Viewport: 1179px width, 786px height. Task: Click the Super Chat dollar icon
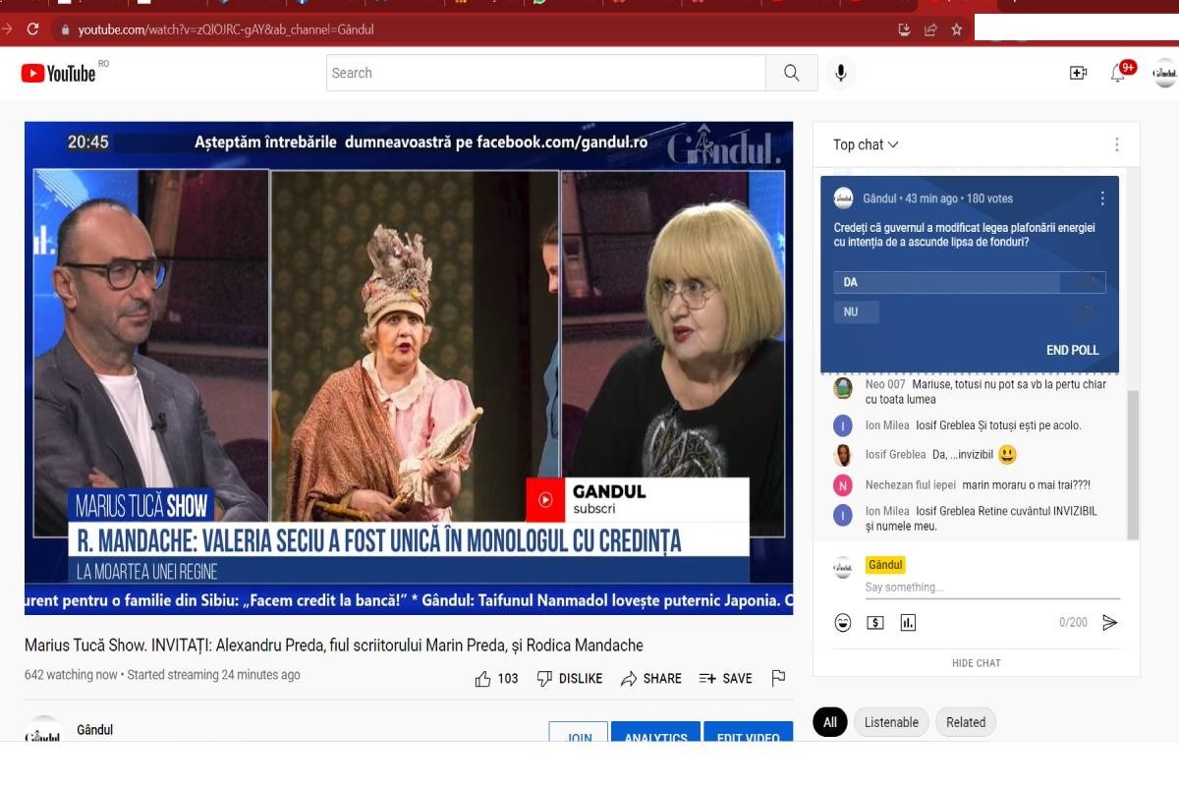point(875,622)
